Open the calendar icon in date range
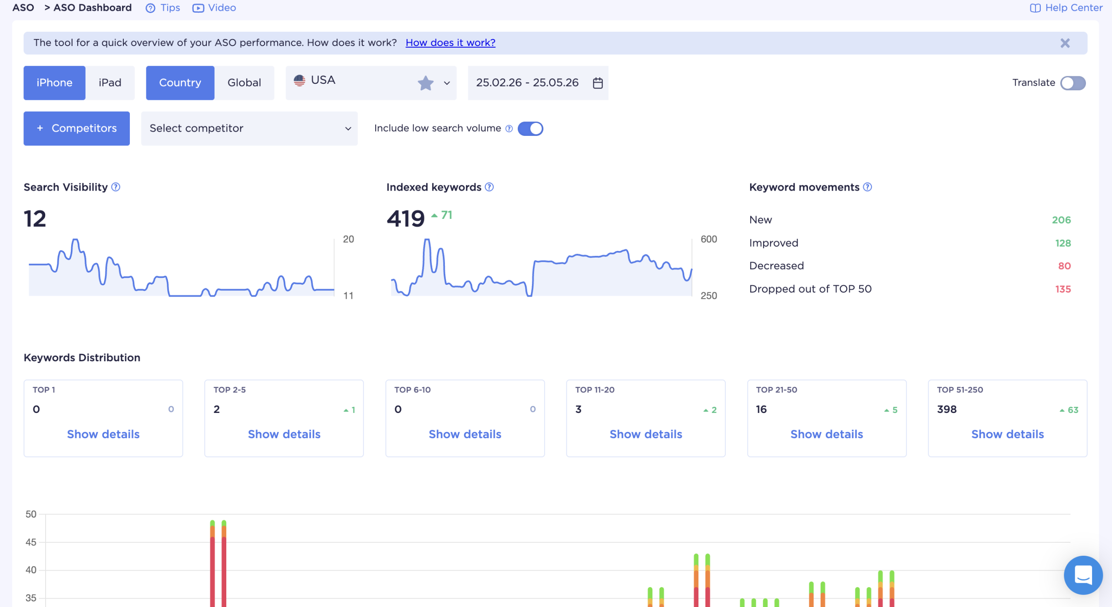 tap(598, 83)
